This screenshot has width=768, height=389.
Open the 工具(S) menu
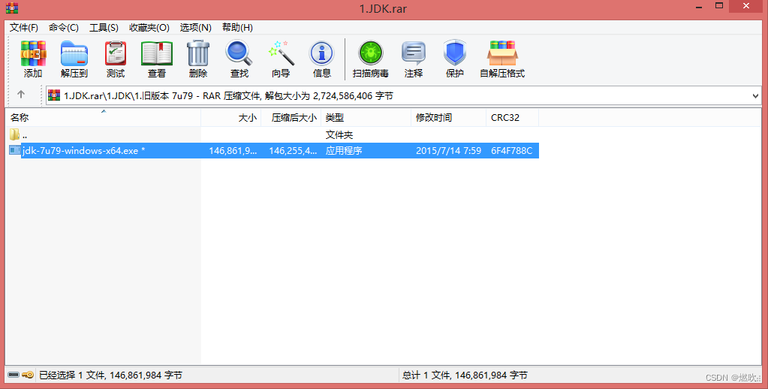pyautogui.click(x=104, y=28)
